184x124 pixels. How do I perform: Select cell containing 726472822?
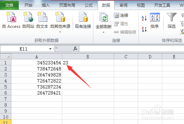click(x=37, y=80)
